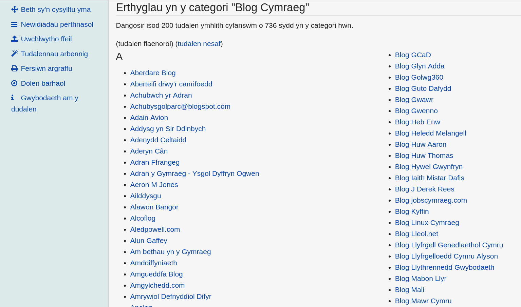Open Blog Guto Dafydd article
The height and width of the screenshot is (307, 521).
point(423,88)
